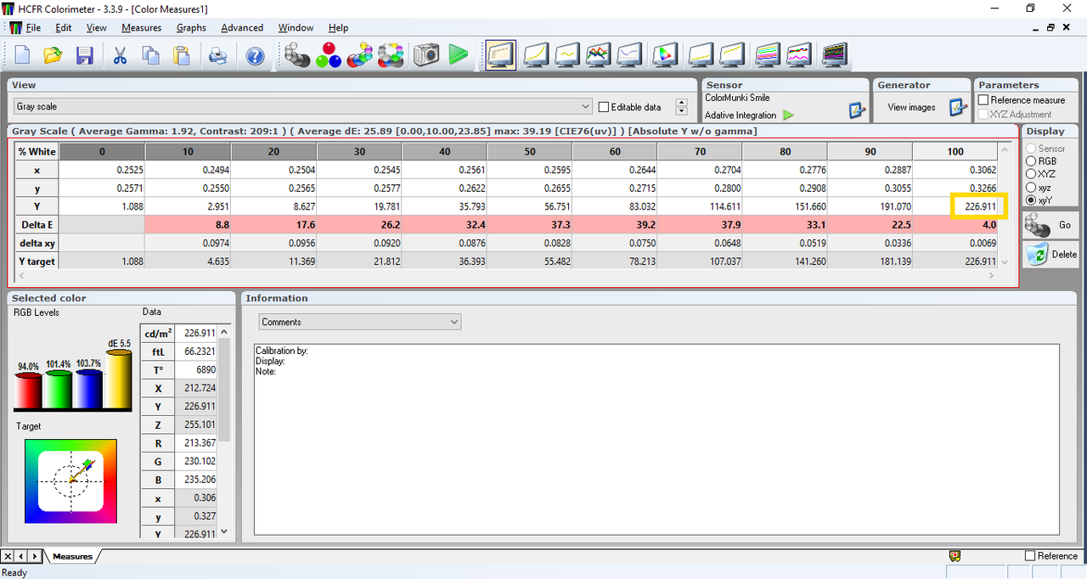Open CIE diagram monitor icon
The height and width of the screenshot is (579, 1087).
665,55
